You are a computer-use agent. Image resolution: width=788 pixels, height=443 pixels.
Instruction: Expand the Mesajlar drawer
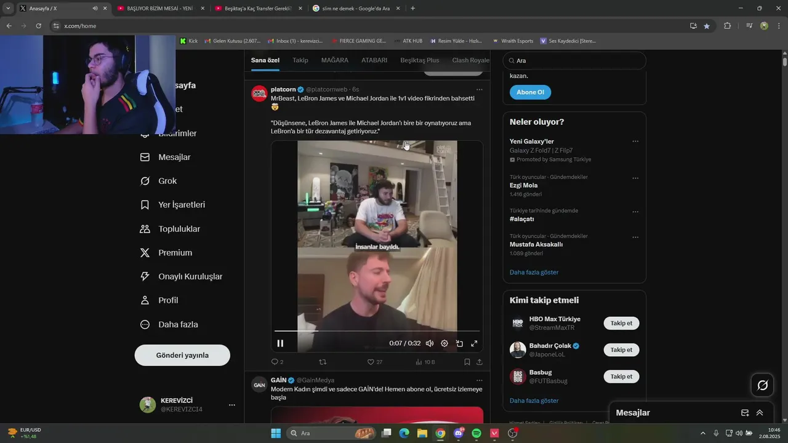tap(760, 413)
